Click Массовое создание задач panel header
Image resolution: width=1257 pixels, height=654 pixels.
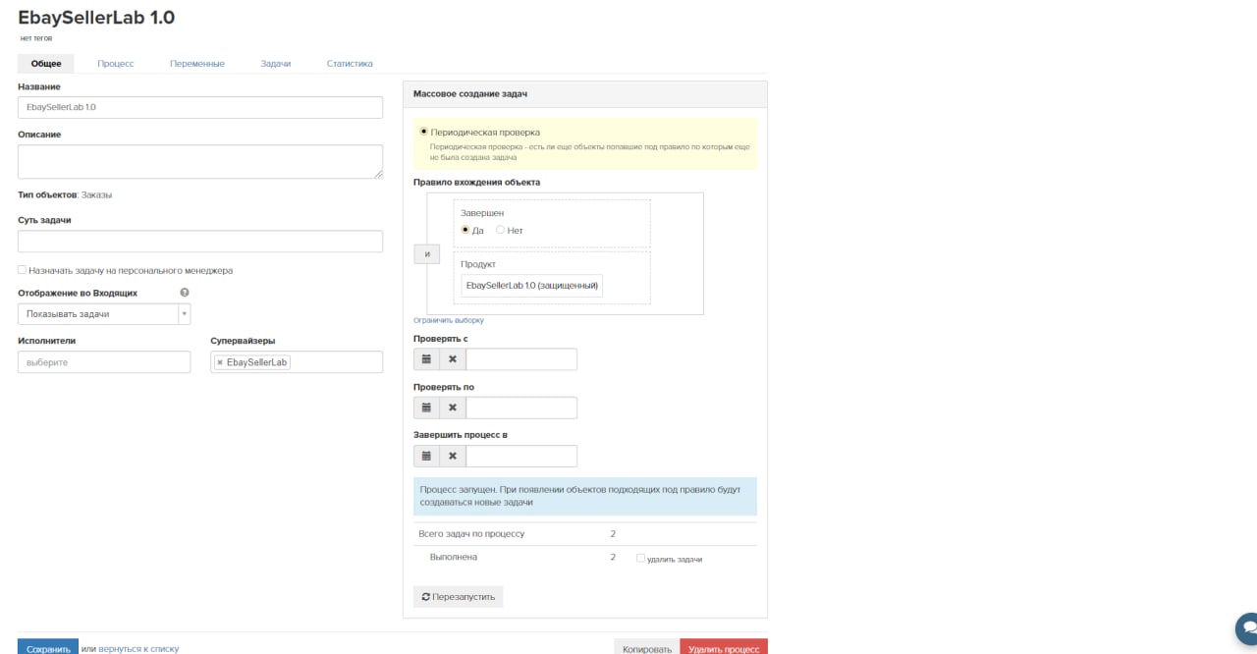[585, 93]
